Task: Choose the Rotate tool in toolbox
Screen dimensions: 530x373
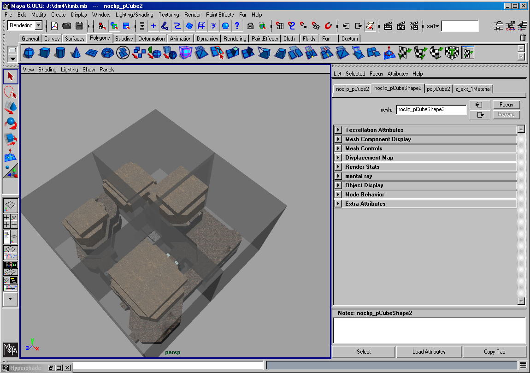Action: (11, 124)
